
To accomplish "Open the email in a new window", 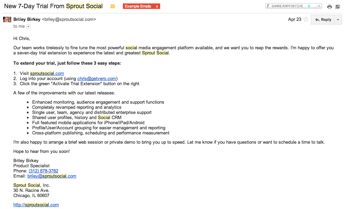I will 337,7.
